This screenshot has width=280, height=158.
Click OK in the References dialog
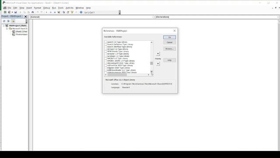tap(169, 37)
